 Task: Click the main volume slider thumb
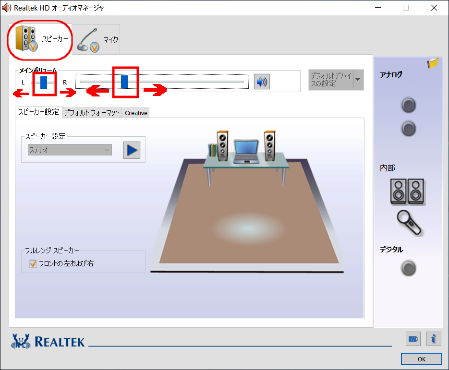click(x=124, y=82)
